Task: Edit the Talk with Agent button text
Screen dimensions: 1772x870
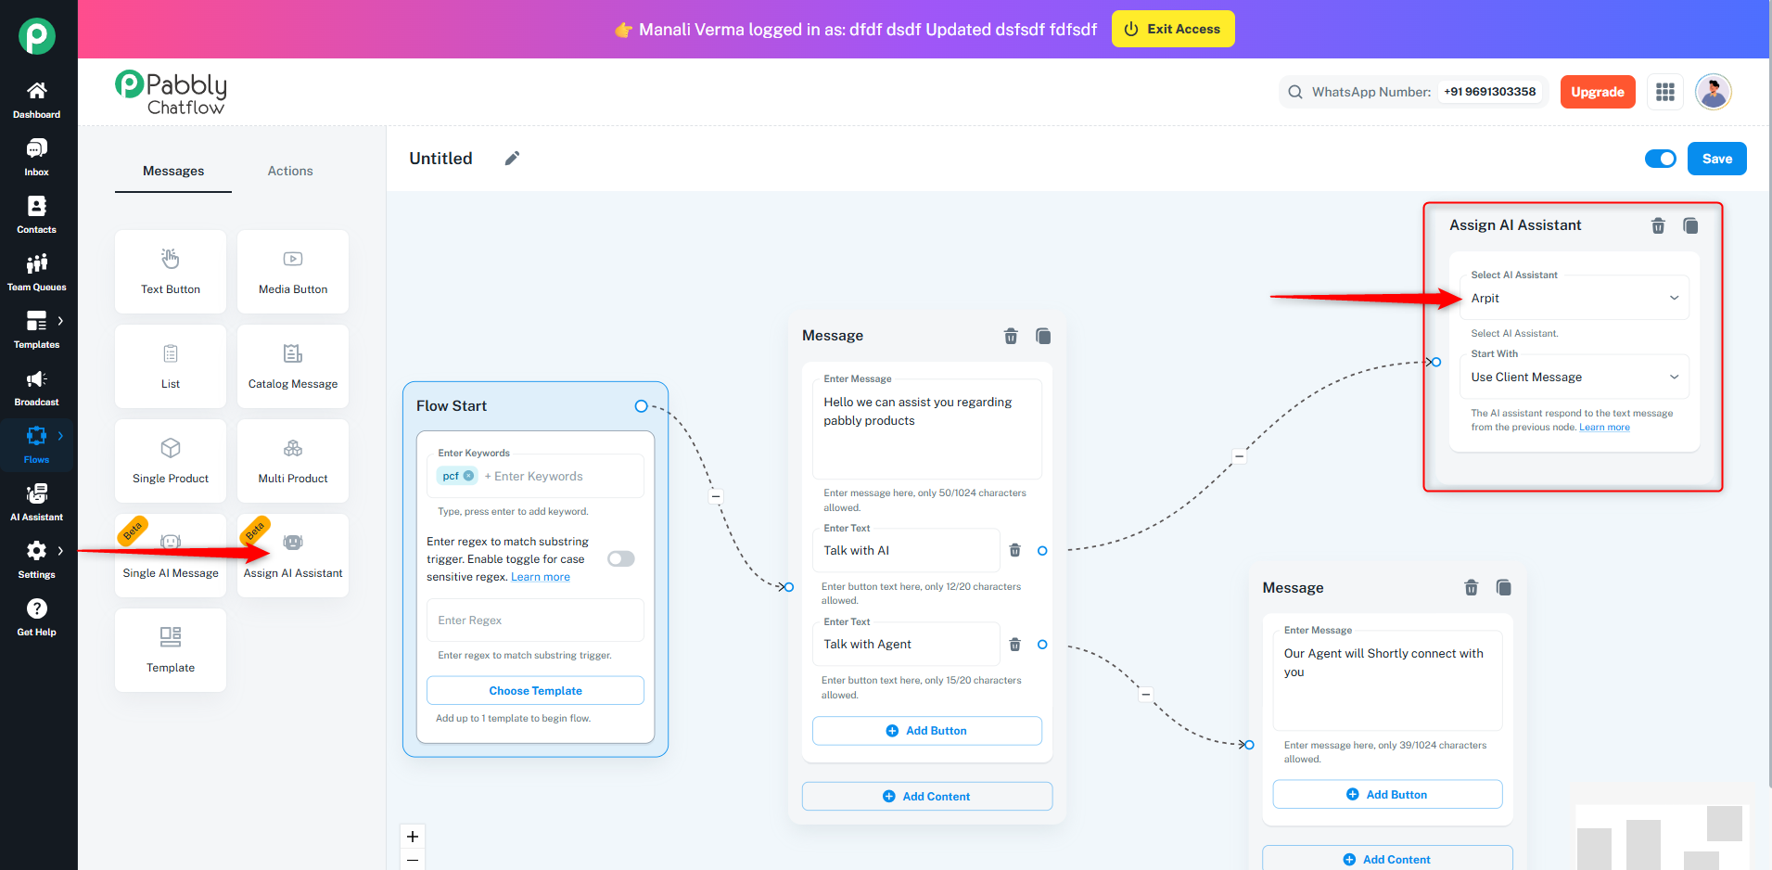Action: tap(906, 644)
